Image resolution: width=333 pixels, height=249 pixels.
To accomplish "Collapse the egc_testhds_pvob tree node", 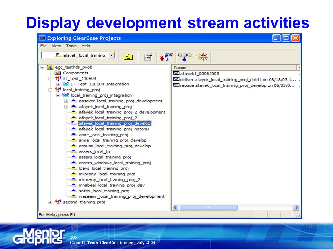I will coord(42,67).
